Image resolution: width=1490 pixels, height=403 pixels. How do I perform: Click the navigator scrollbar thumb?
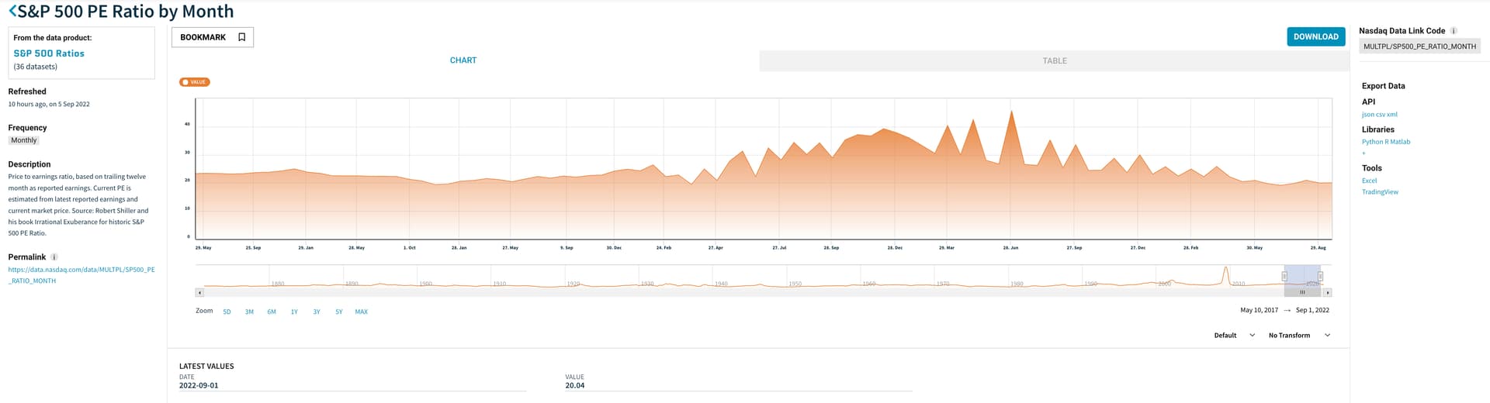point(1302,293)
